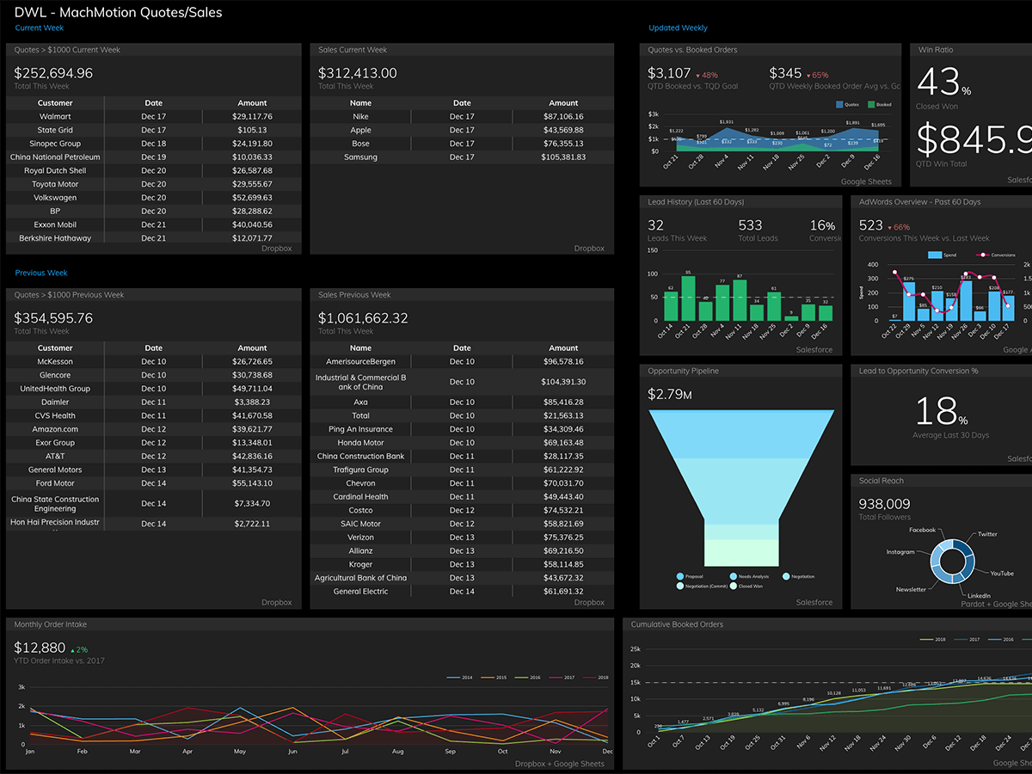Click the red down arrow beside 48%

coord(698,75)
